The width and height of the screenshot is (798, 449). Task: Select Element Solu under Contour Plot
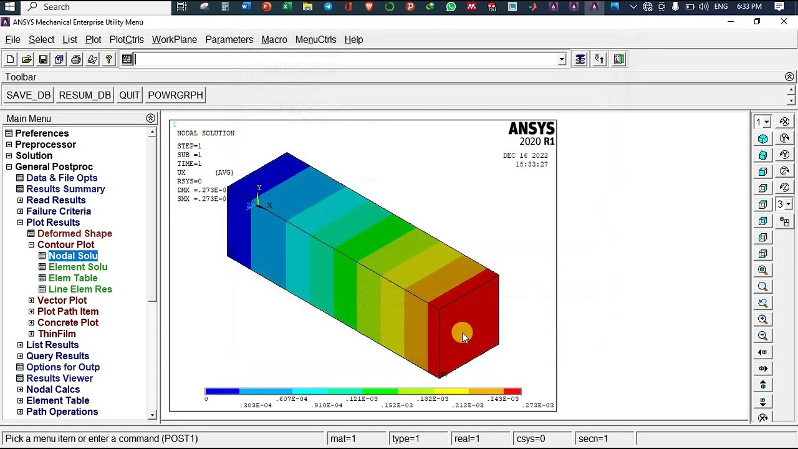pyautogui.click(x=78, y=267)
